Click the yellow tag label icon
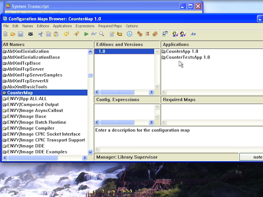The width and height of the screenshot is (263, 197). [x=119, y=34]
